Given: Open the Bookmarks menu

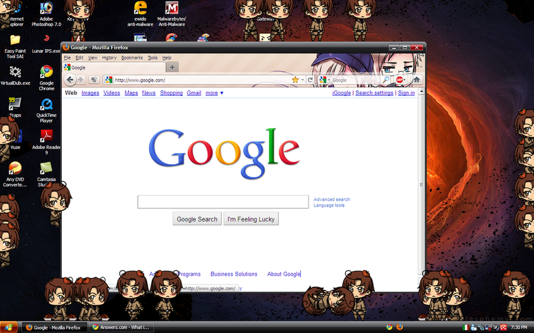Looking at the screenshot, I should coord(132,58).
